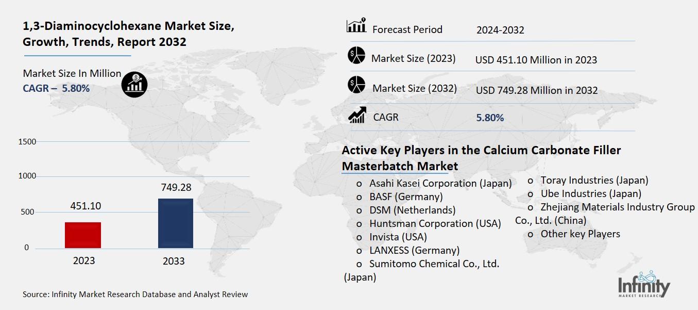
Task: Click the black circular dollar chart icon
Action: click(134, 84)
